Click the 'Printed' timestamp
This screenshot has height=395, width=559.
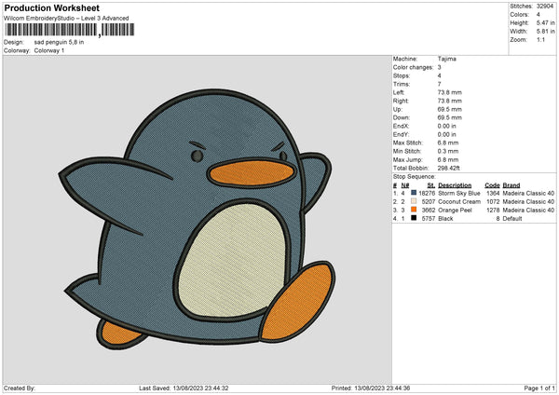[371, 388]
